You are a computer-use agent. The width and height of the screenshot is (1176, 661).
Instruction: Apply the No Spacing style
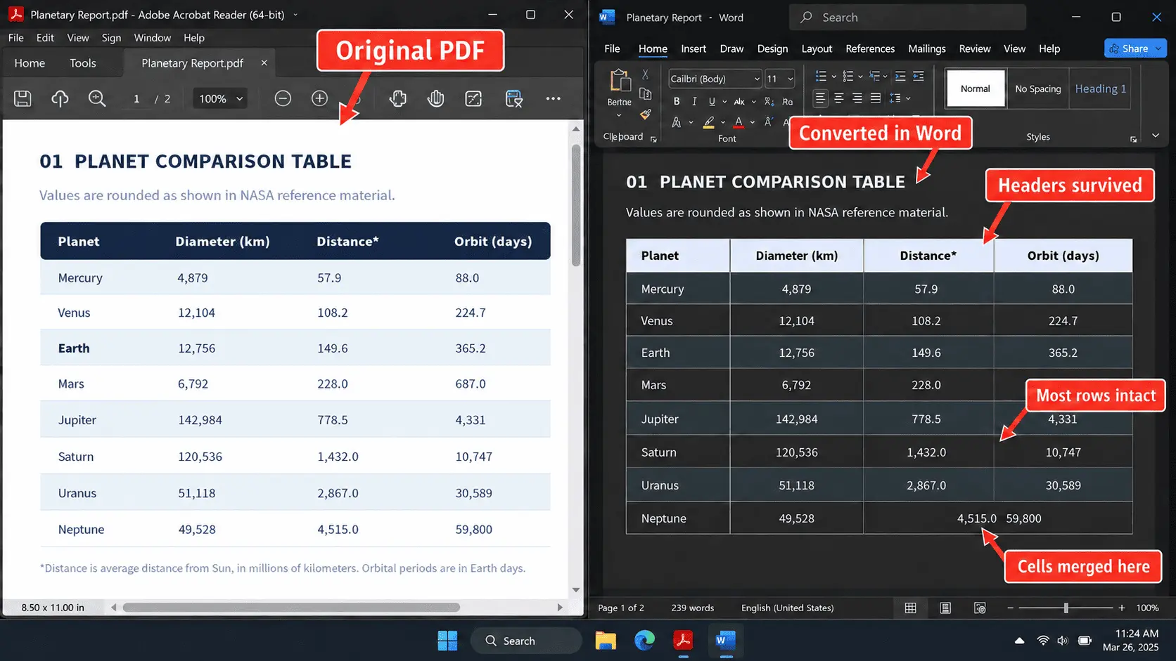coord(1038,89)
